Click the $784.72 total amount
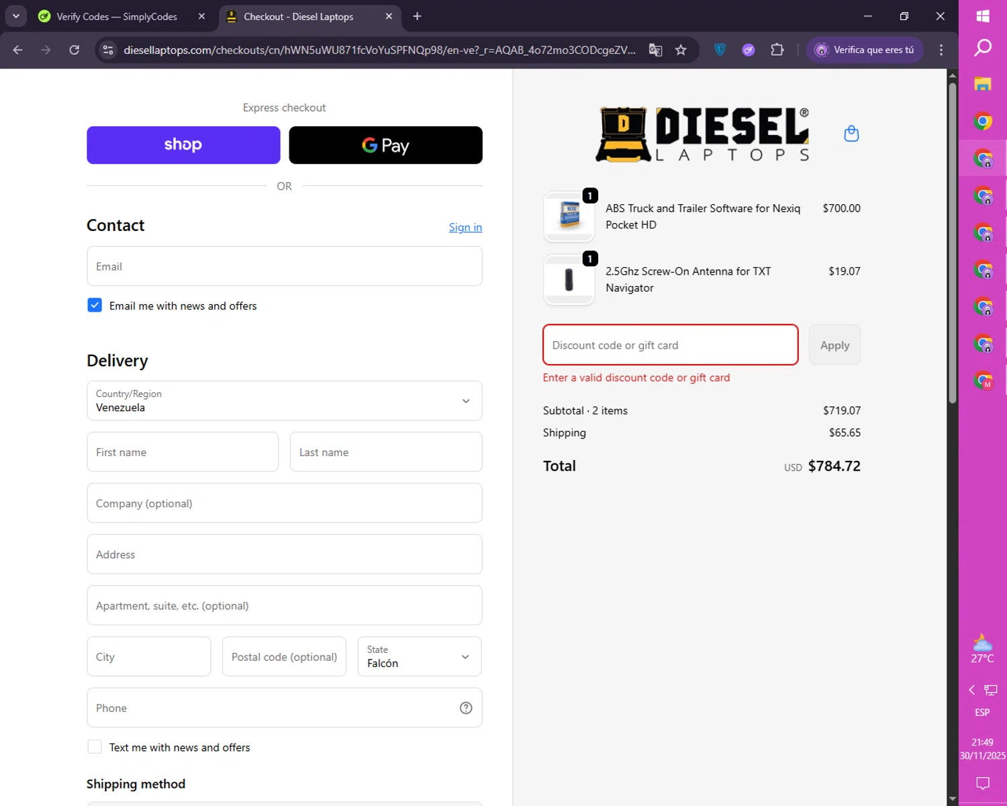The height and width of the screenshot is (806, 1007). (834, 465)
